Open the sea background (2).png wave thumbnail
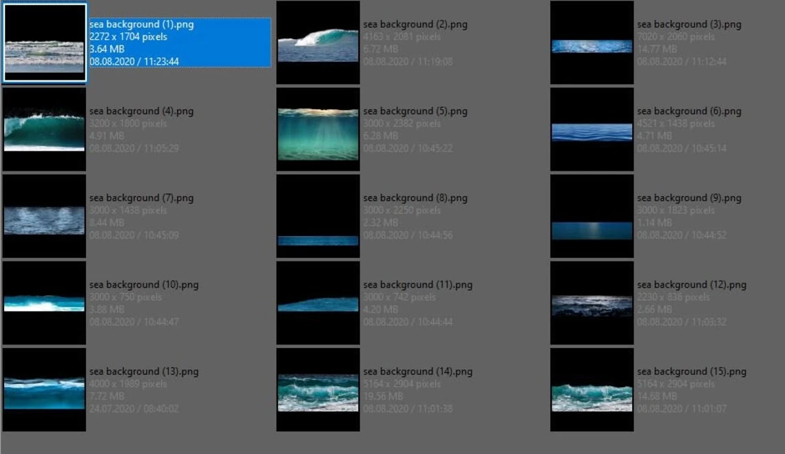The width and height of the screenshot is (785, 454). (318, 43)
